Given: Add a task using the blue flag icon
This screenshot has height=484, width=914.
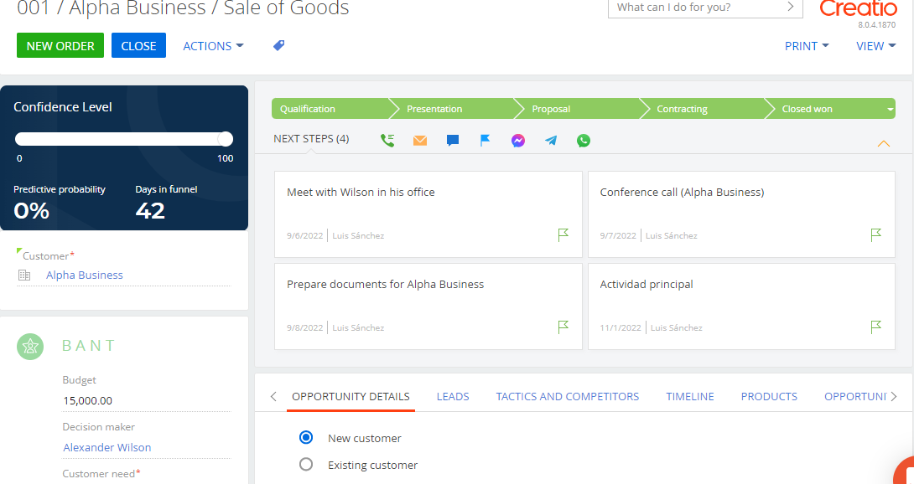Looking at the screenshot, I should click(485, 141).
